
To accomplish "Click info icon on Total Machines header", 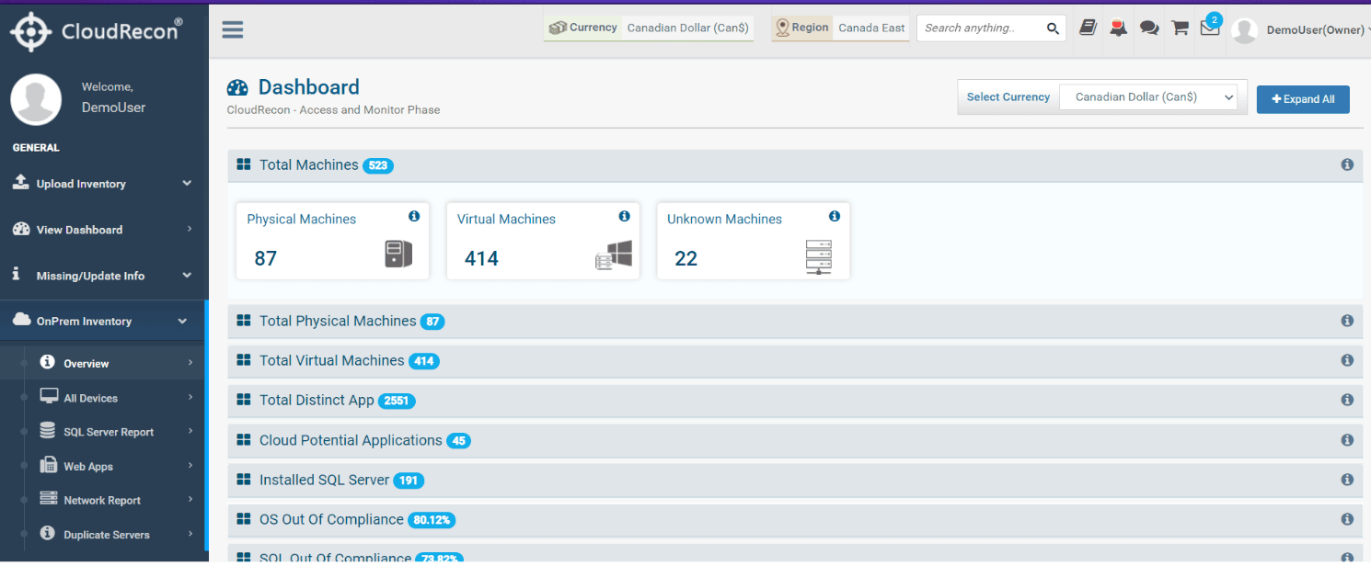I will 1347,164.
